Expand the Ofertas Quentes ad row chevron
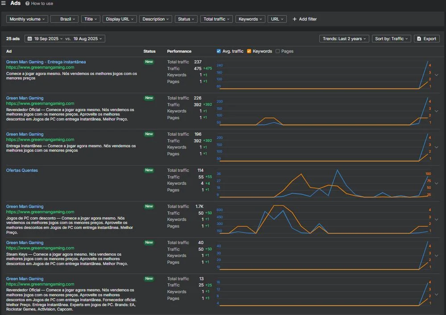This screenshot has height=315, width=446. tap(436, 183)
